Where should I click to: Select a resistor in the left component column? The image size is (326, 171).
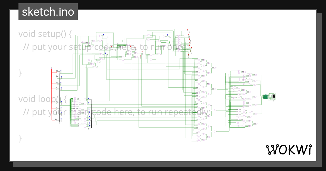tap(57, 82)
